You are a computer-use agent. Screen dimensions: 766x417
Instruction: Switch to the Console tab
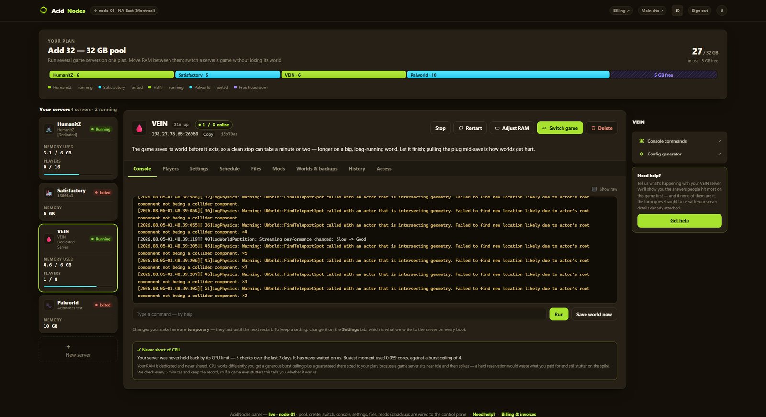pos(142,169)
